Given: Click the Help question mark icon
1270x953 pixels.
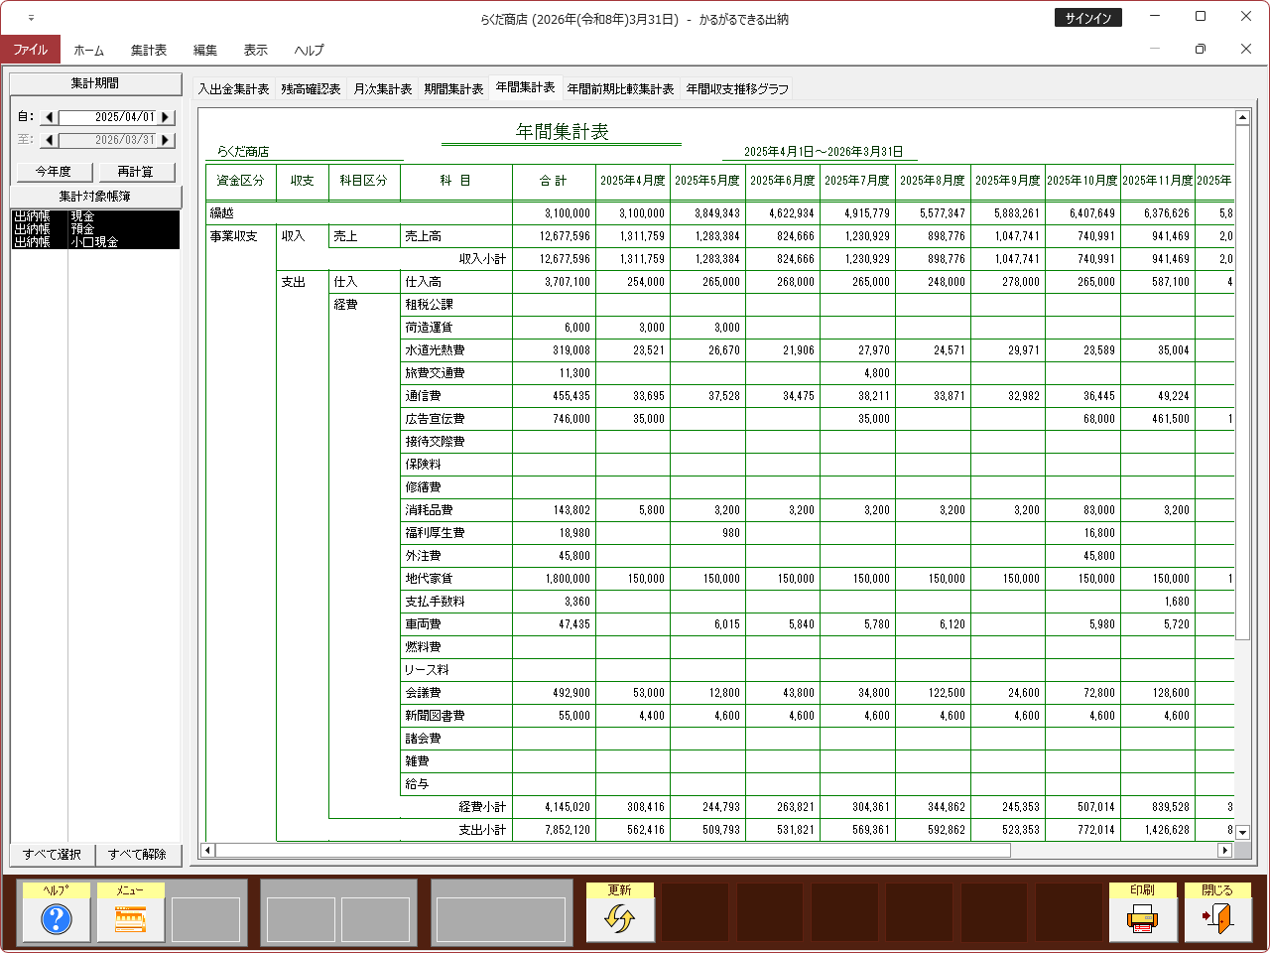Looking at the screenshot, I should tap(57, 920).
